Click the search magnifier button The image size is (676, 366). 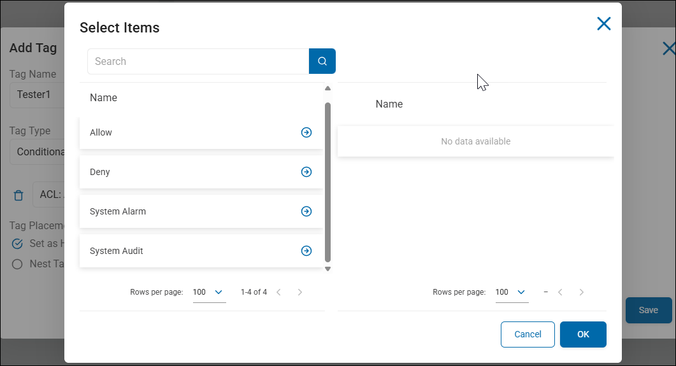coord(322,61)
